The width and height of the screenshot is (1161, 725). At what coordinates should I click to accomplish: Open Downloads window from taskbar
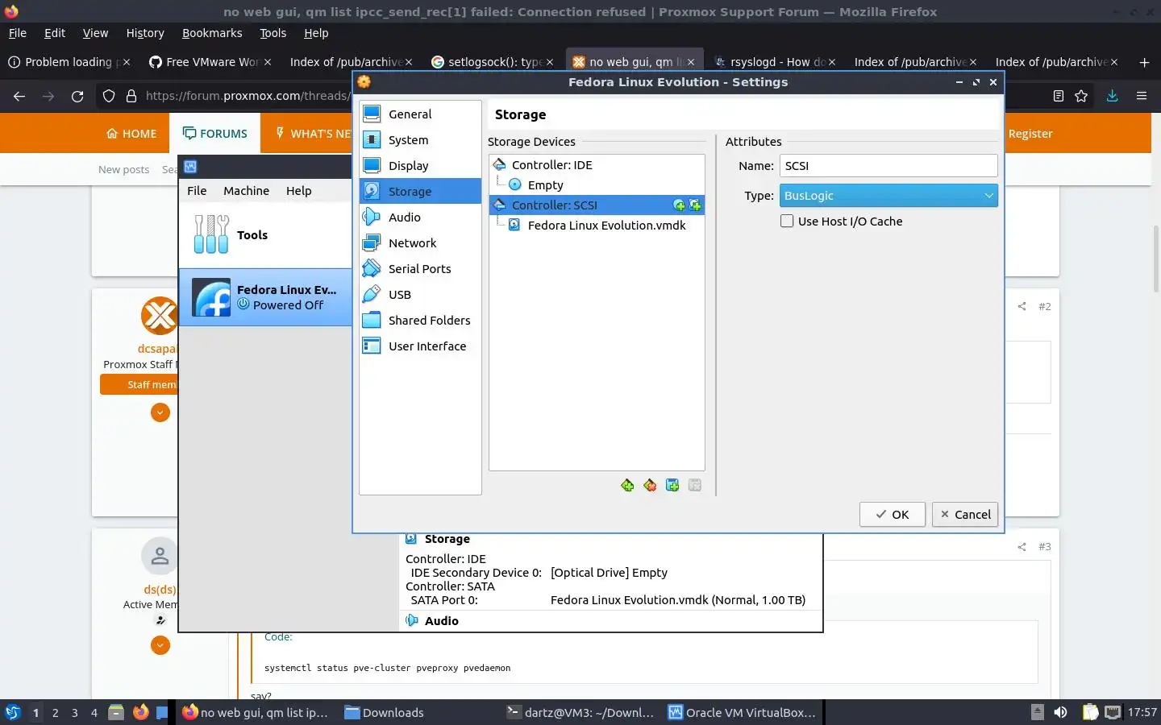[x=384, y=712]
